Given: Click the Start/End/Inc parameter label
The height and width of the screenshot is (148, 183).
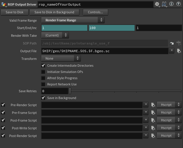Looking at the screenshot, I should pos(27,28).
